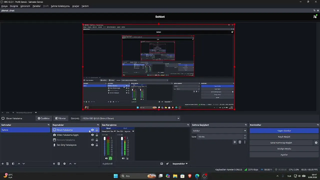Open scene filters icon in the Sahneler toolbar
Viewport: 320px width, 180px height.
point(13,164)
